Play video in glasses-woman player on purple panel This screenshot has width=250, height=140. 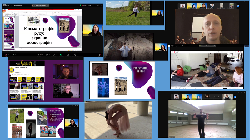(x=54, y=97)
